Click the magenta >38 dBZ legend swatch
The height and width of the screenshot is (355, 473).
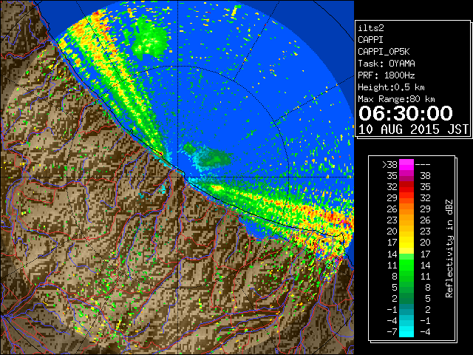click(x=406, y=165)
